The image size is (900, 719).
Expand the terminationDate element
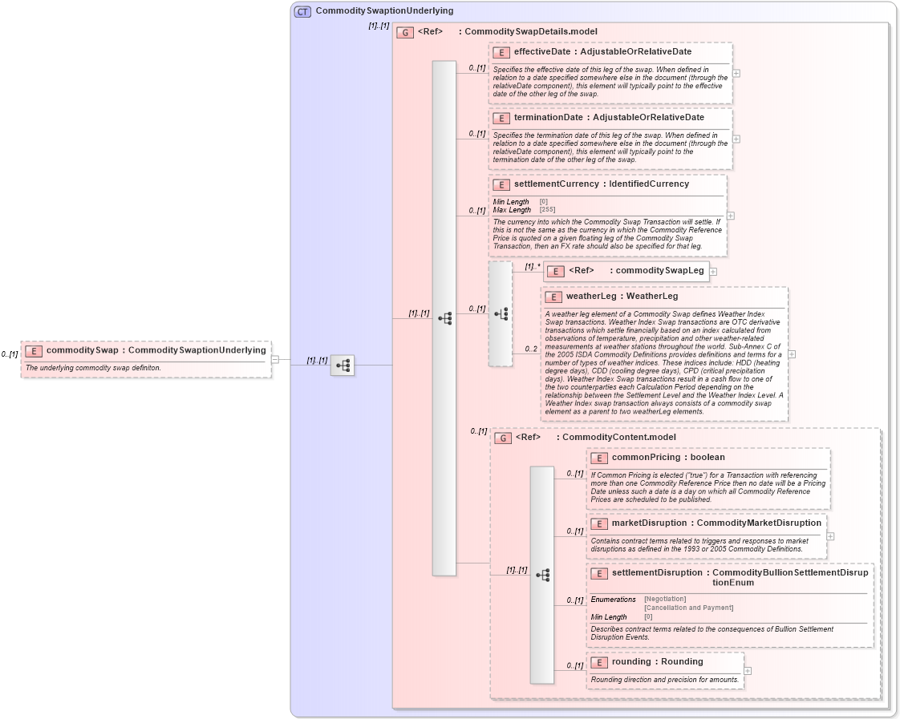(x=736, y=139)
